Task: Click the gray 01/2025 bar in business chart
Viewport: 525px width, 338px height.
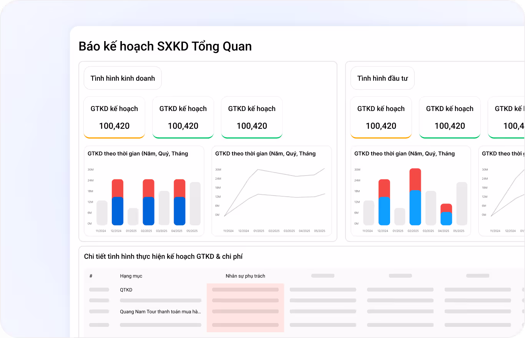Action: [133, 217]
